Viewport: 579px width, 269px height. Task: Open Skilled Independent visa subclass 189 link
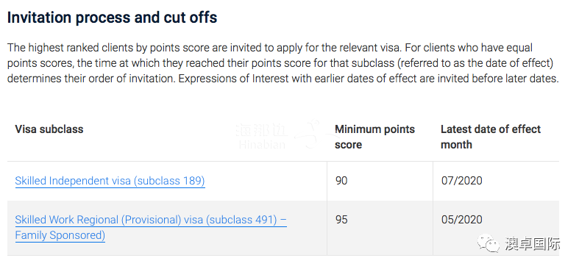coord(110,181)
